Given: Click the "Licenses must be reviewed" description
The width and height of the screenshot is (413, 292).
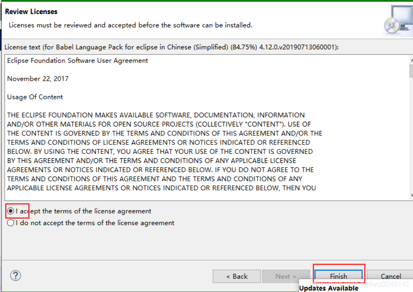Looking at the screenshot, I should tap(130, 25).
